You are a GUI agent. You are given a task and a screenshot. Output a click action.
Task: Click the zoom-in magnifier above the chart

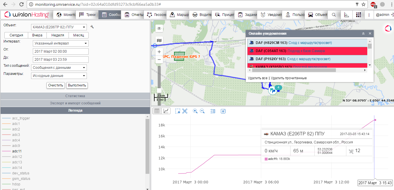(x=195, y=111)
